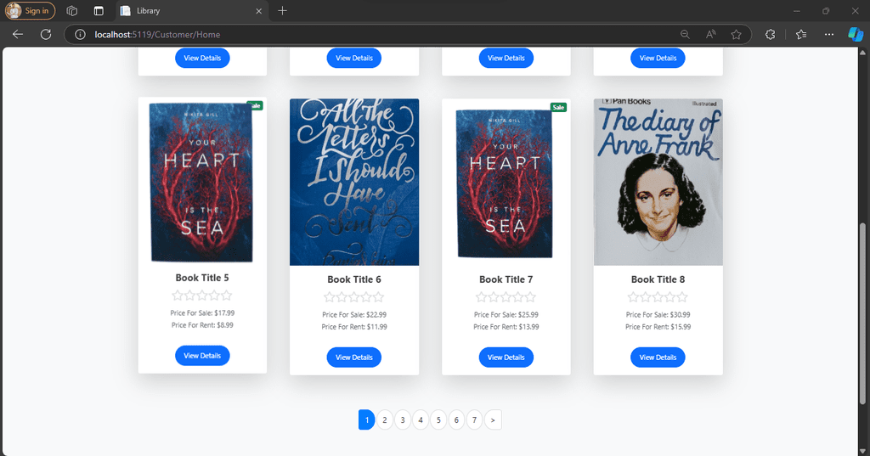The width and height of the screenshot is (870, 456).
Task: Click Your Heart cover of Book Title 5
Action: [202, 182]
